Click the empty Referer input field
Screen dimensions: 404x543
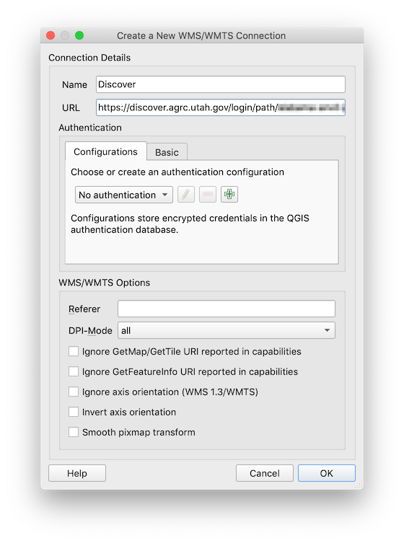coord(227,309)
